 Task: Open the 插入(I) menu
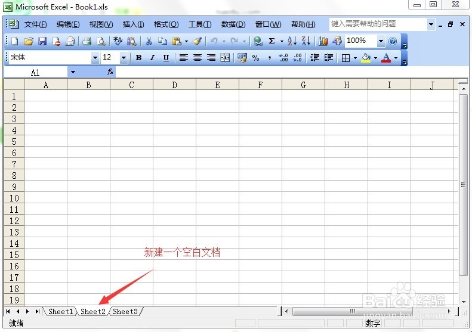coord(133,24)
